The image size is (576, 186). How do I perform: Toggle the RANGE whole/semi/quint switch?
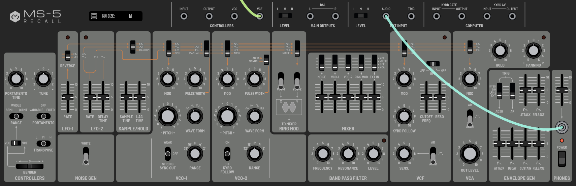[16, 116]
